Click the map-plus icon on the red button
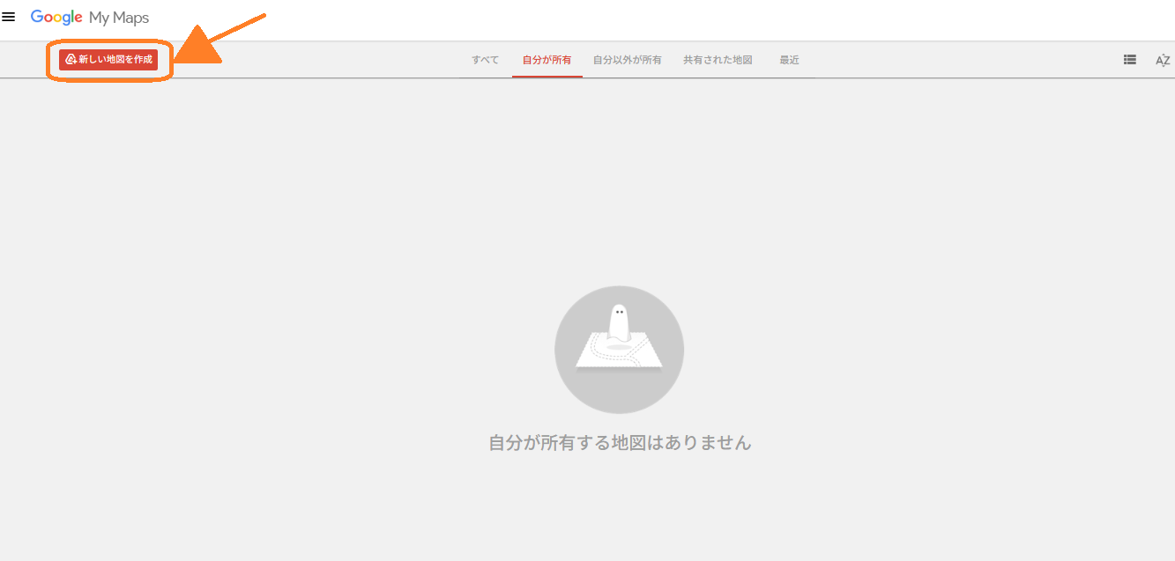 [71, 59]
